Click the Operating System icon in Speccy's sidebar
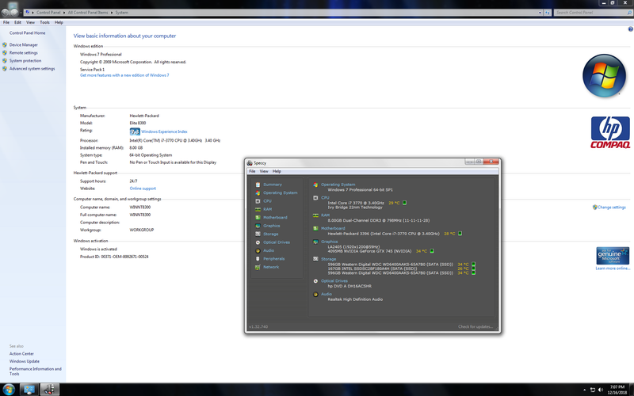634x396 pixels. (258, 192)
